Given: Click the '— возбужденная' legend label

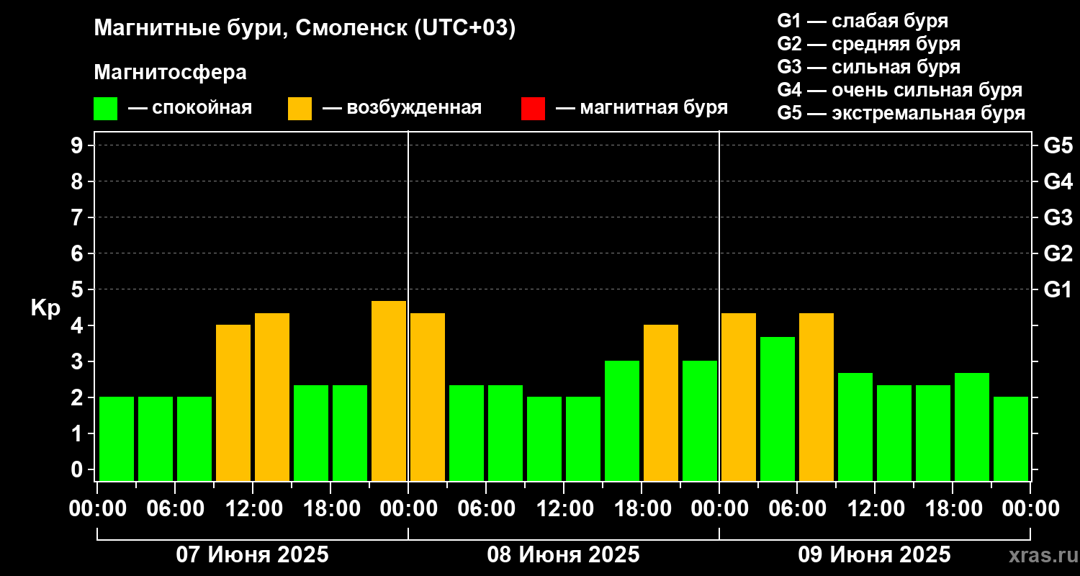Looking at the screenshot, I should click(x=402, y=109).
